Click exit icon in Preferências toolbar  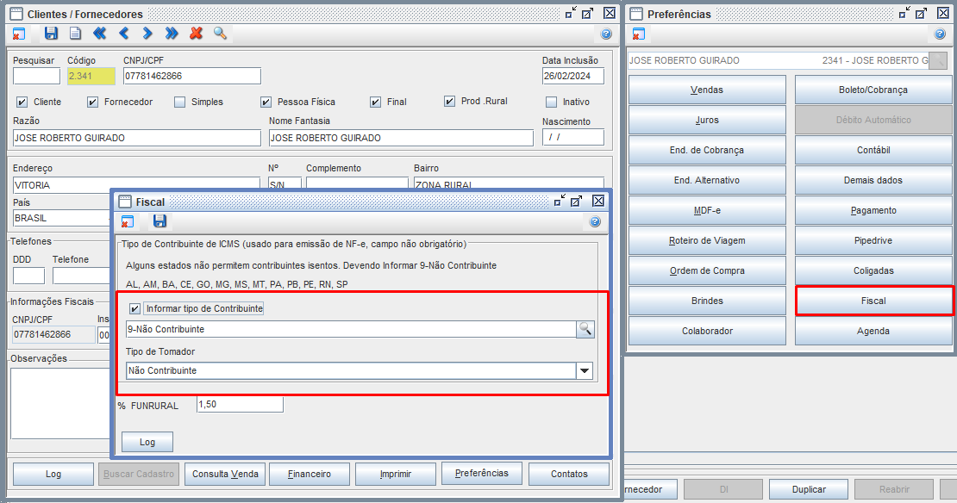(x=638, y=34)
